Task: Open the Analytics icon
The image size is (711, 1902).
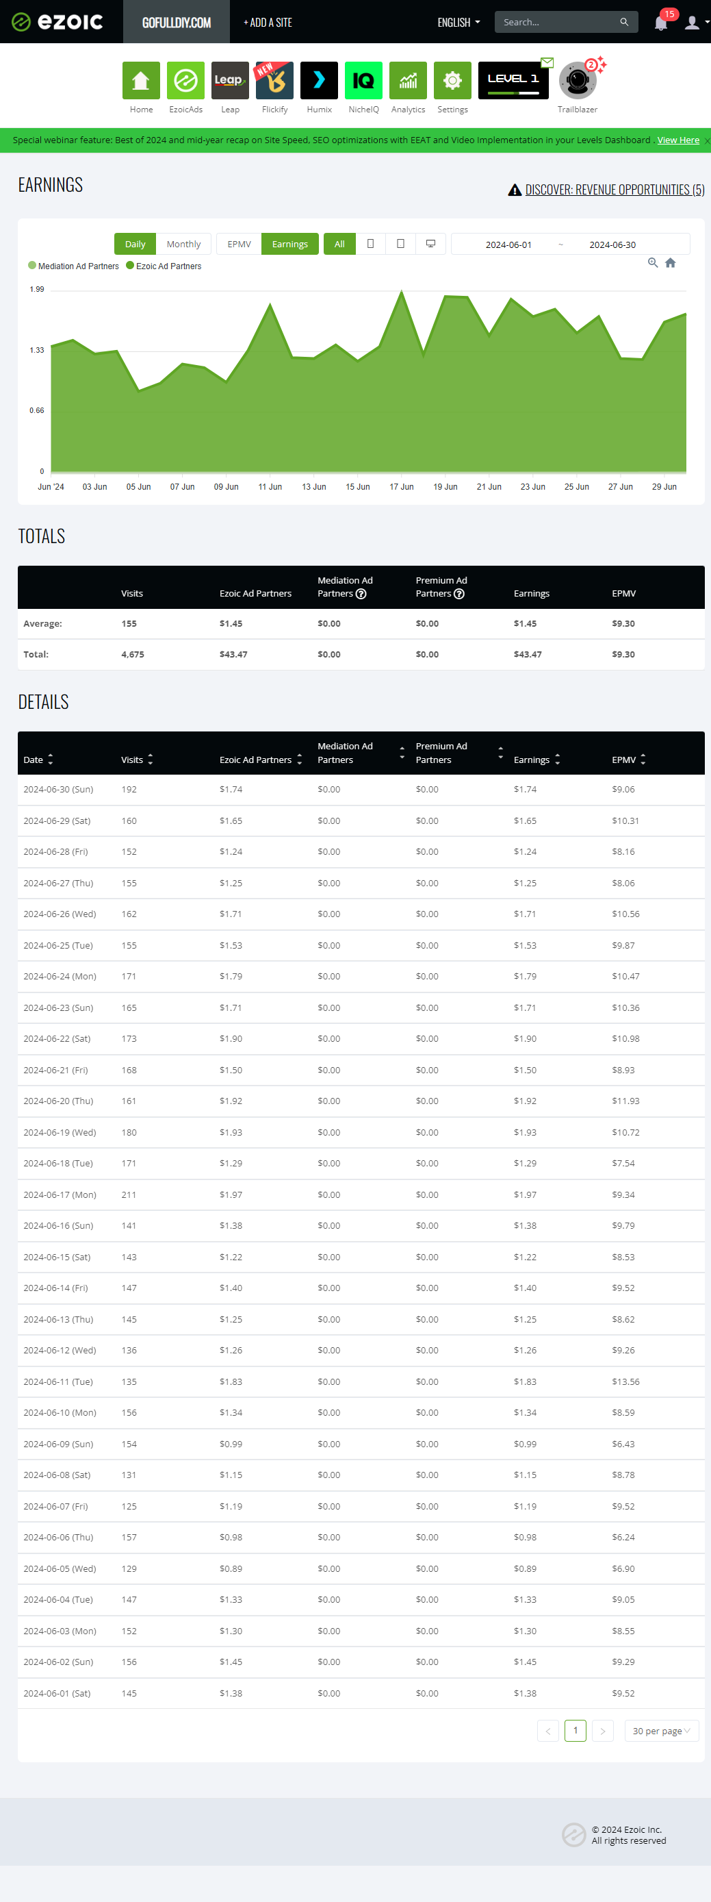Action: [408, 81]
